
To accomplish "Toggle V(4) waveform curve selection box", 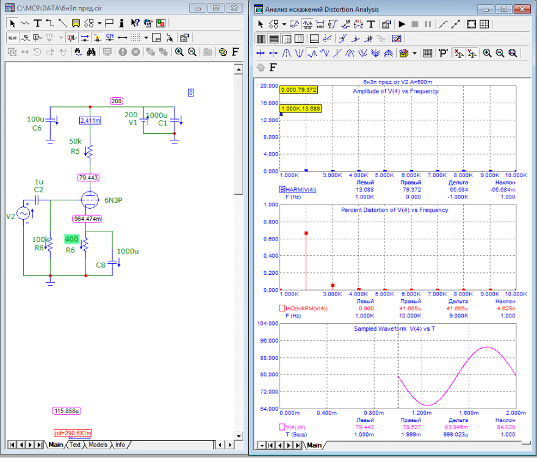I will [282, 427].
